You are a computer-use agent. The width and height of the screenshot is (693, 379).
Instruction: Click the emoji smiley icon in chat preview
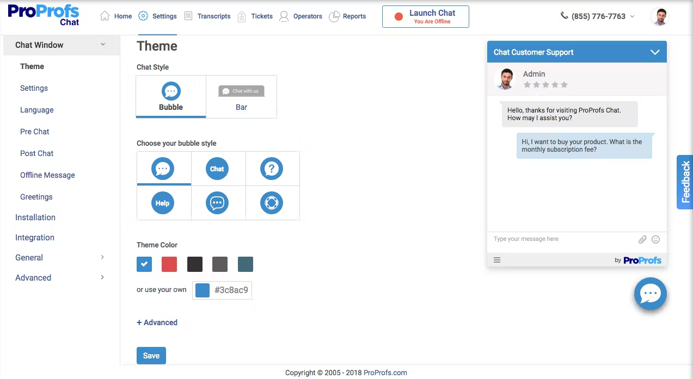[x=655, y=239]
